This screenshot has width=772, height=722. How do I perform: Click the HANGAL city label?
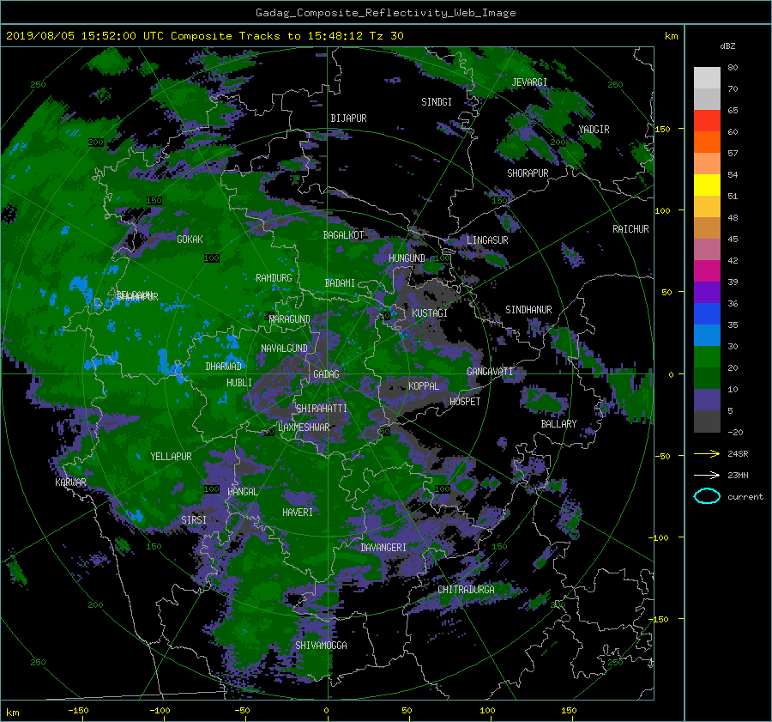242,492
